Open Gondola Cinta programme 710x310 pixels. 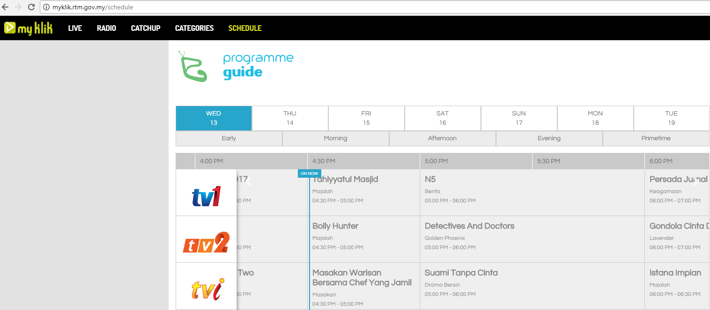pos(677,239)
